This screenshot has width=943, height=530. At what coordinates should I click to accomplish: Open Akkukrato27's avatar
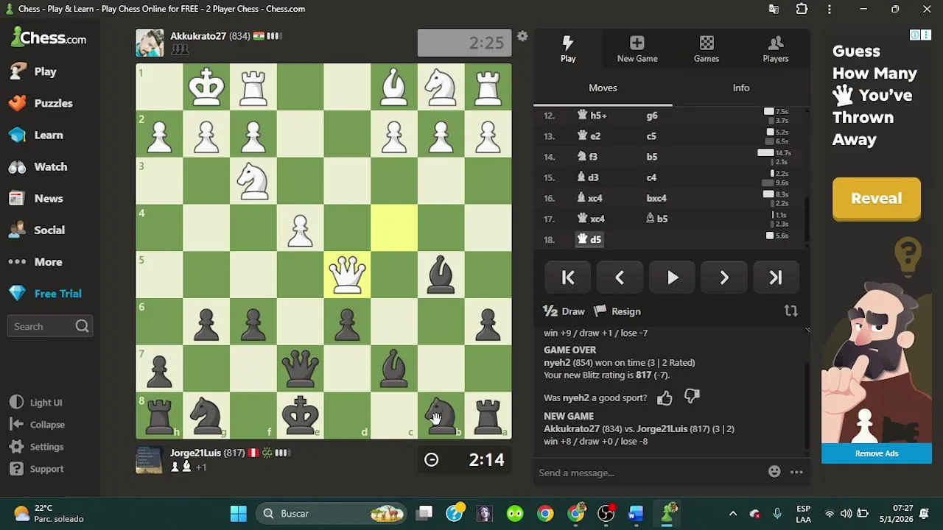150,43
